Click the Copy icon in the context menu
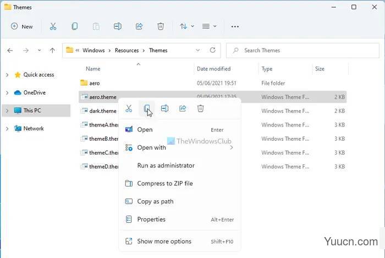The image size is (385, 258). (x=147, y=108)
